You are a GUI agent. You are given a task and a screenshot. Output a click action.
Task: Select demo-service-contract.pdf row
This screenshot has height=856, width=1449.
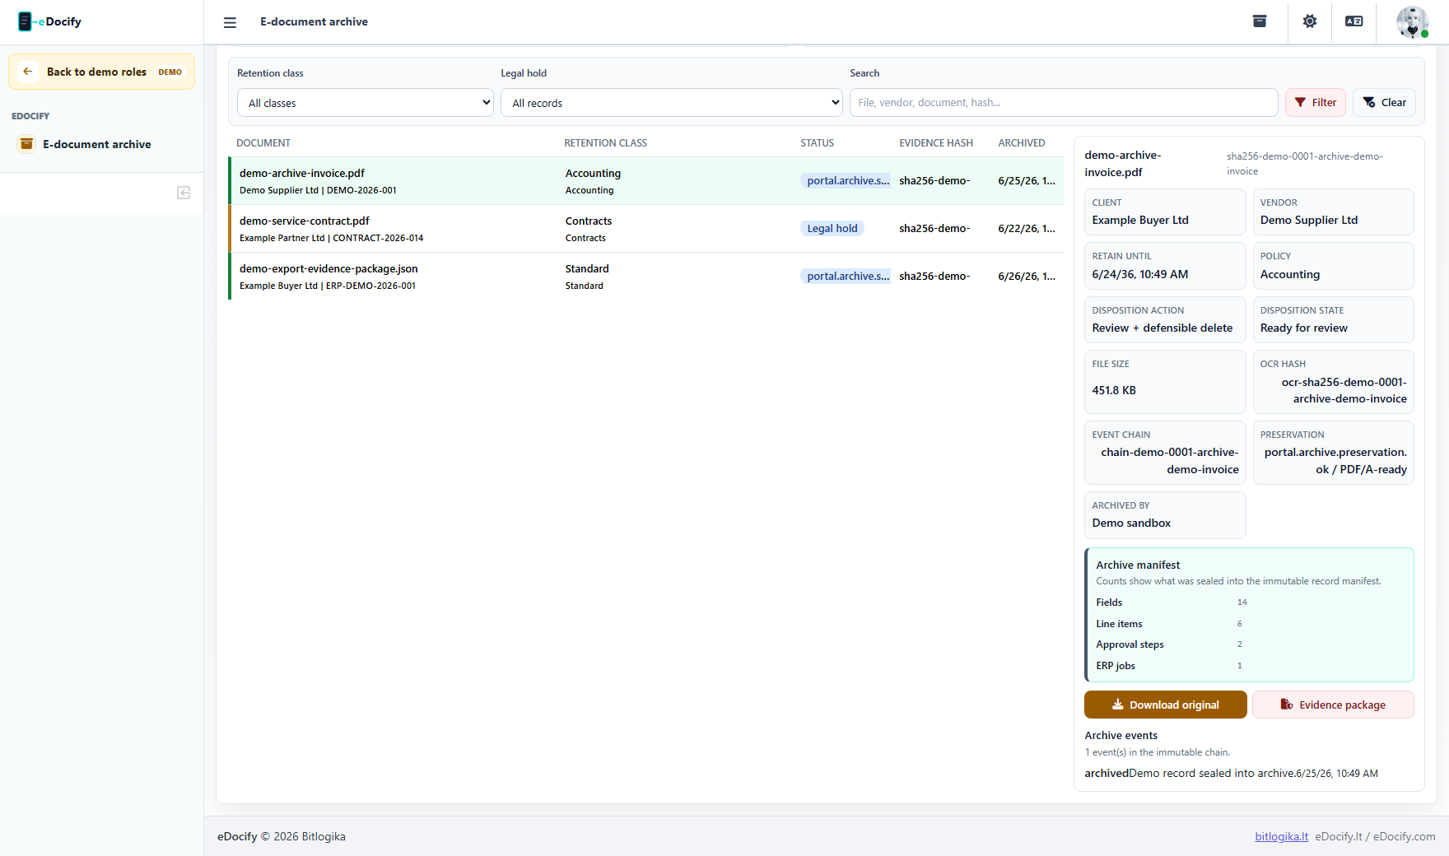646,229
